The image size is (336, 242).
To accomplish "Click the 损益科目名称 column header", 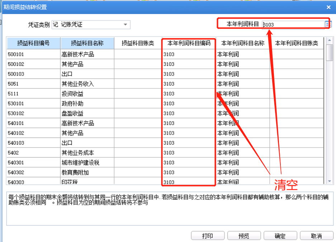I will 87,43.
